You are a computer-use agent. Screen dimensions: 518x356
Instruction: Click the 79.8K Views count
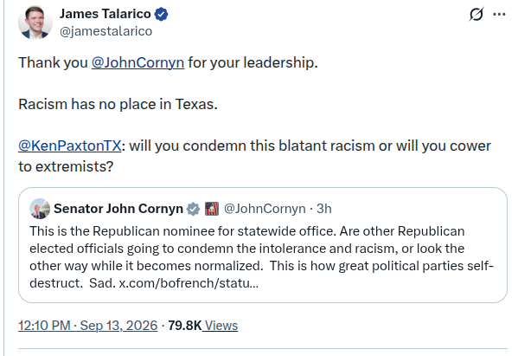pyautogui.click(x=203, y=326)
